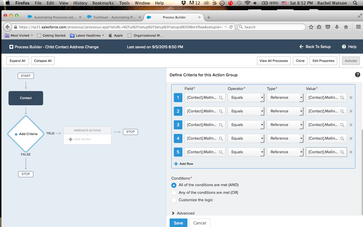
Task: Click the Firefox search input field
Action: 271,27
